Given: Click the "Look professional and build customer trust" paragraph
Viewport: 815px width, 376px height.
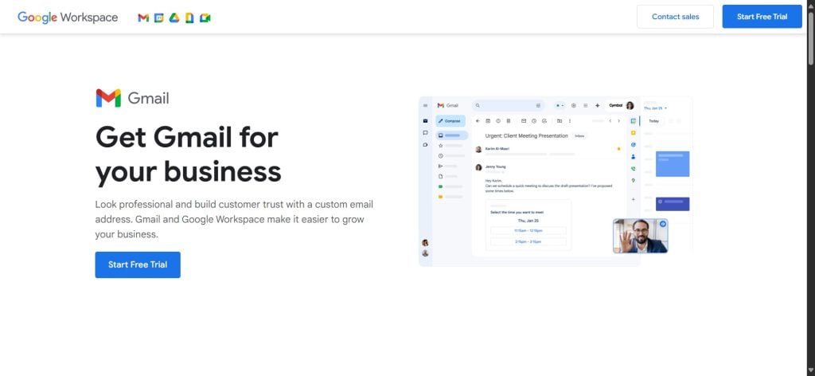Looking at the screenshot, I should [234, 219].
